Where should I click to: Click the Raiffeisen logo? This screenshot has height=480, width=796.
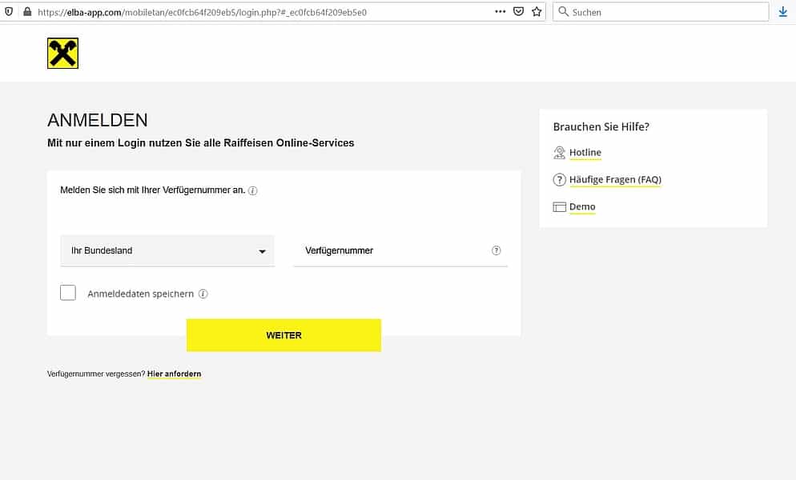pos(62,54)
